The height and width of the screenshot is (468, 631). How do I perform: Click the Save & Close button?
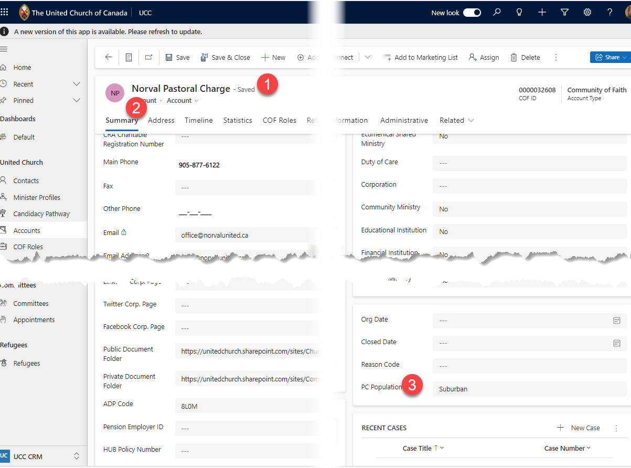click(x=226, y=57)
